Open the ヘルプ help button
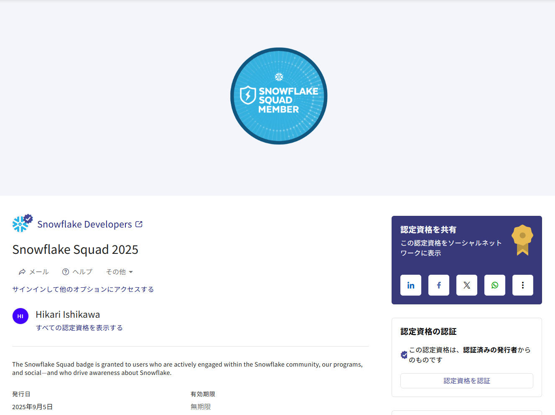The height and width of the screenshot is (415, 555). click(x=77, y=272)
